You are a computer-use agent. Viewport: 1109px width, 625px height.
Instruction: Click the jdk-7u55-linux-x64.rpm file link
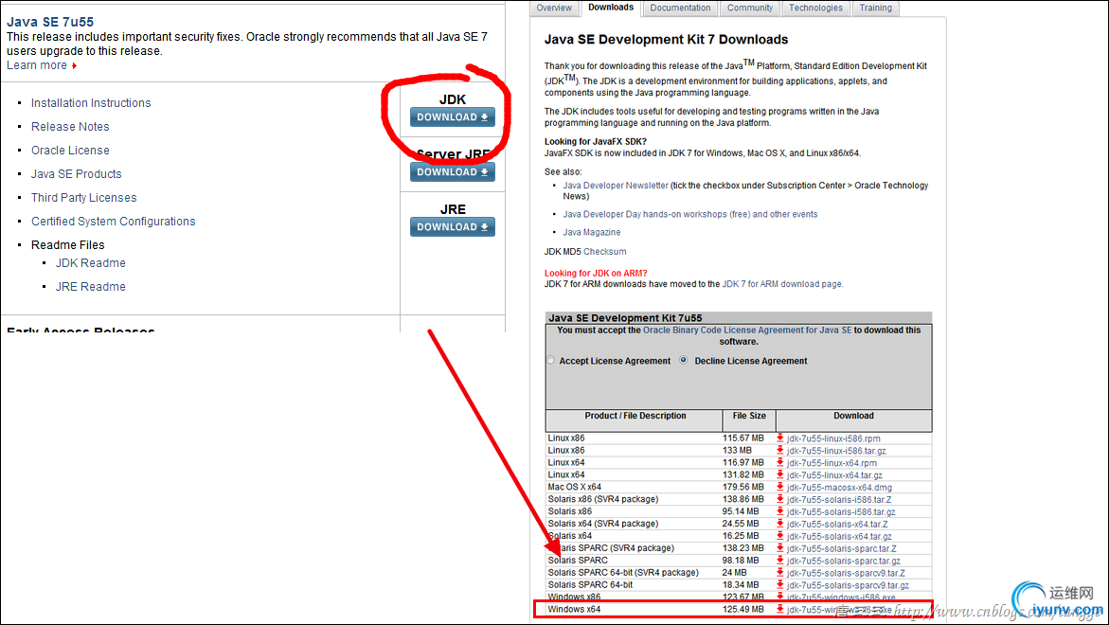832,463
